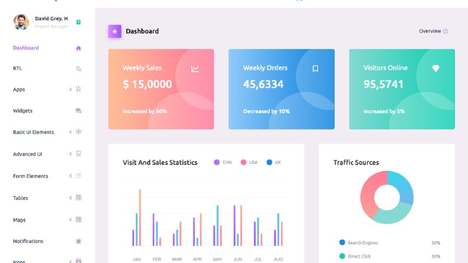The height and width of the screenshot is (263, 468).
Task: Click the table grid icon next to Tables
Action: click(x=78, y=198)
